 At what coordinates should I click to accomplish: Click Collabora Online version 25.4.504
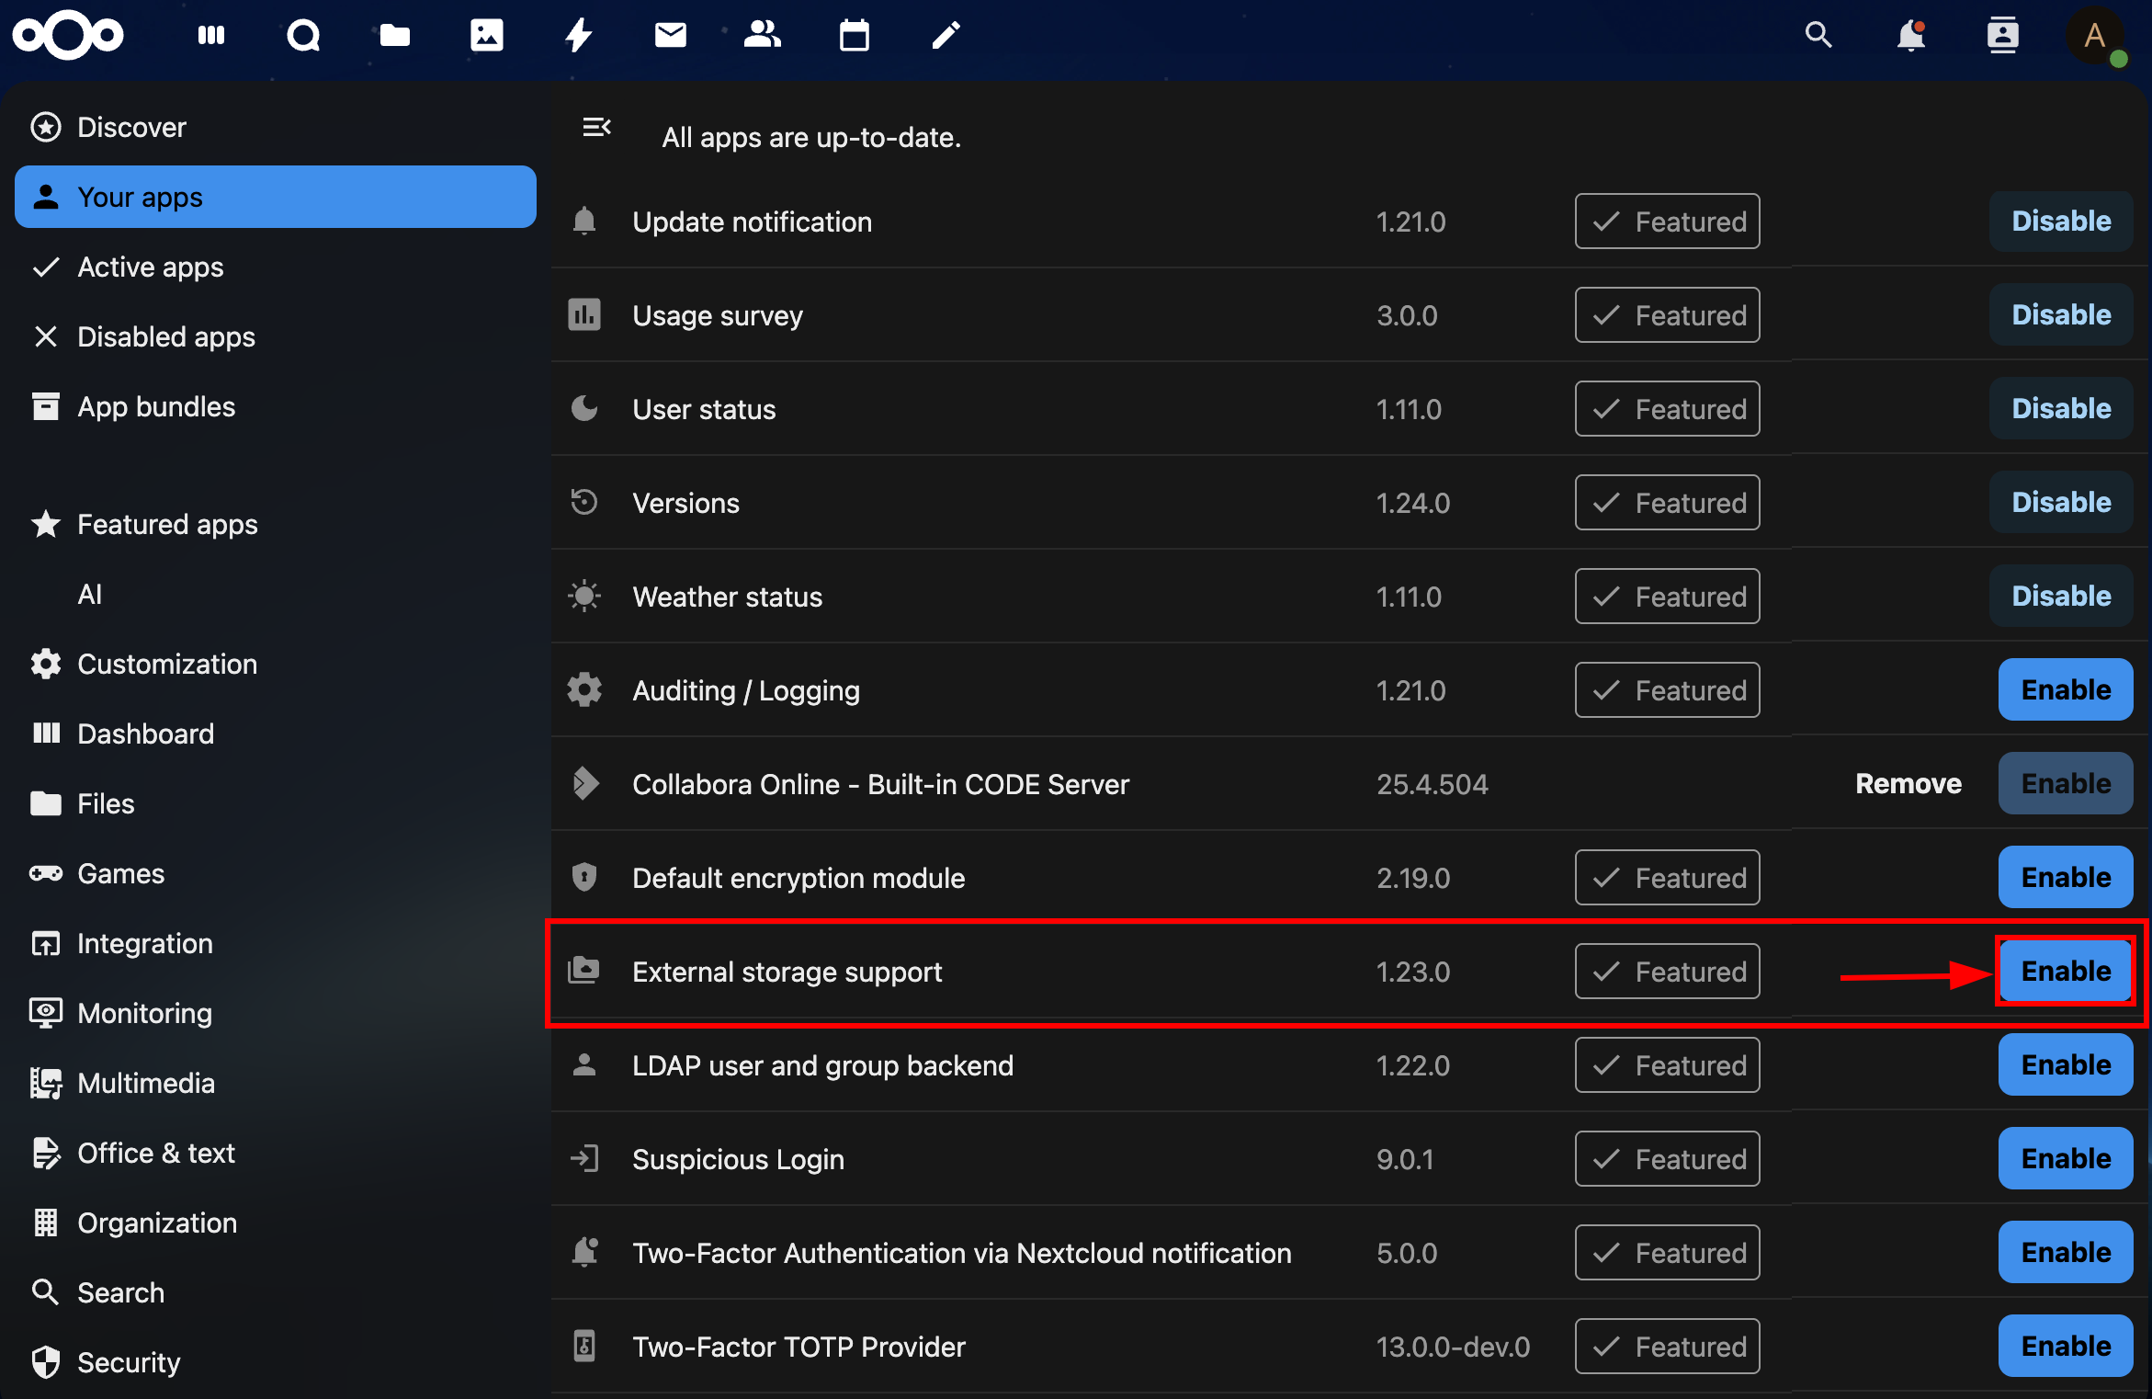point(1432,784)
